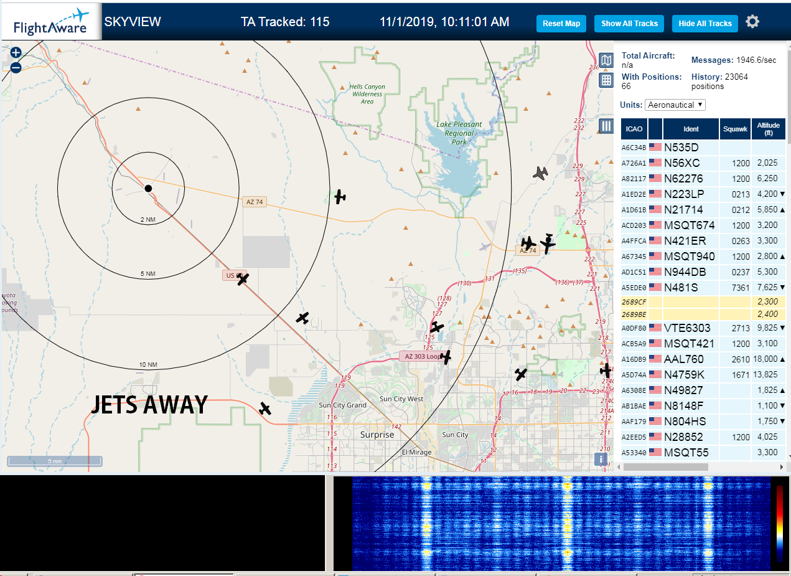791x576 pixels.
Task: Click US flag in AAL760 row
Action: (x=655, y=359)
